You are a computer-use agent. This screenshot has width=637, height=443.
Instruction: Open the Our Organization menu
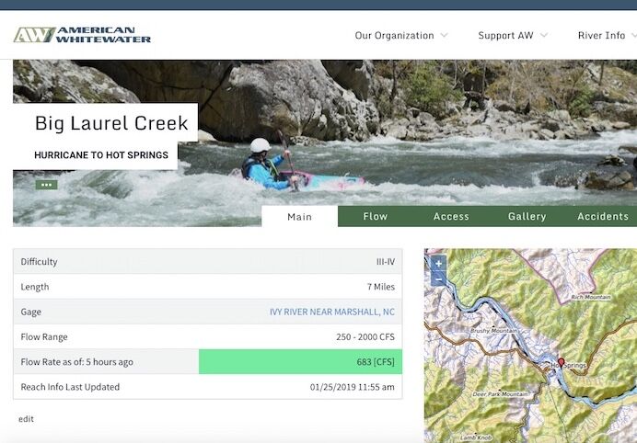(x=395, y=36)
